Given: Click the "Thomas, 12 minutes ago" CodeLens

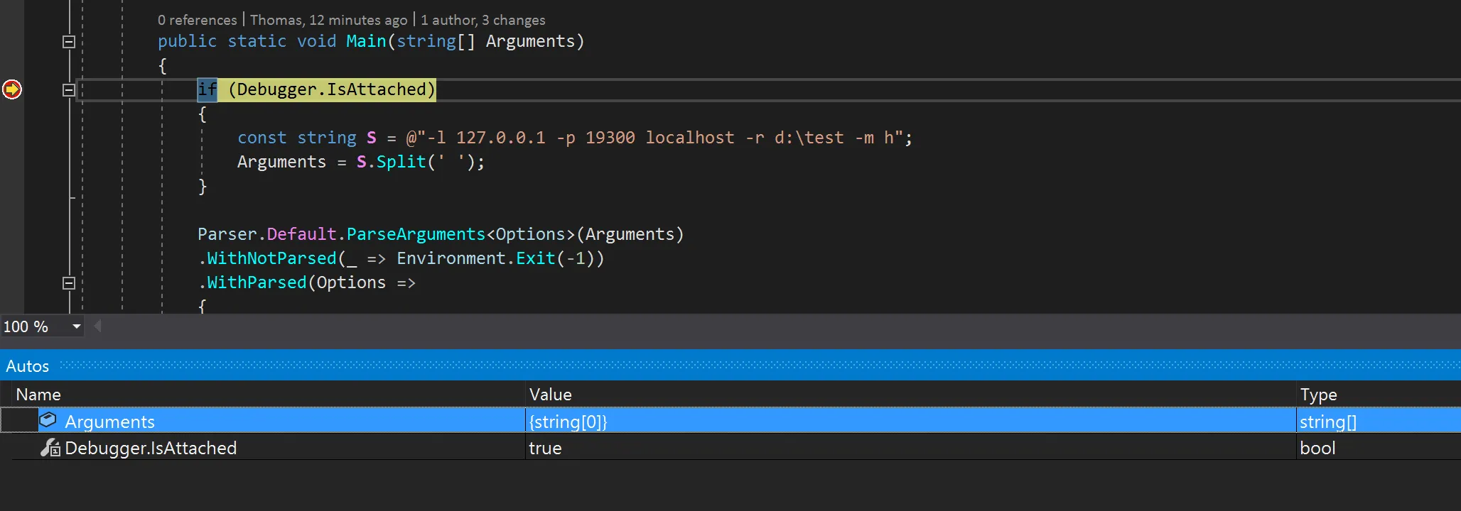Looking at the screenshot, I should coord(328,20).
